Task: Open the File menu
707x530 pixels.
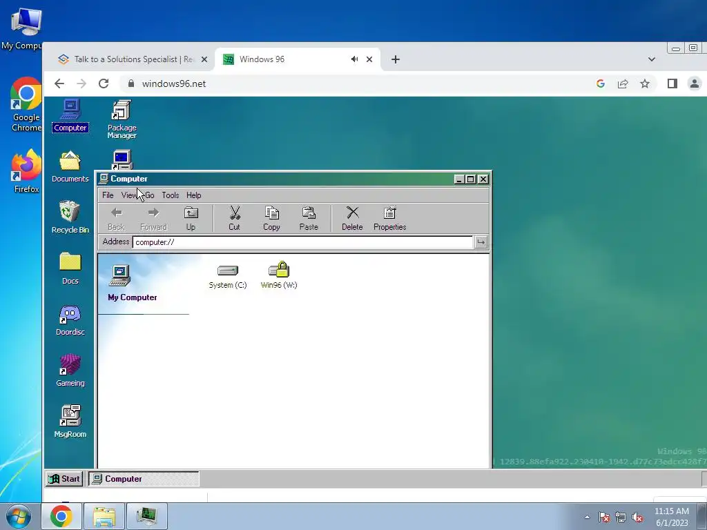Action: click(x=108, y=195)
